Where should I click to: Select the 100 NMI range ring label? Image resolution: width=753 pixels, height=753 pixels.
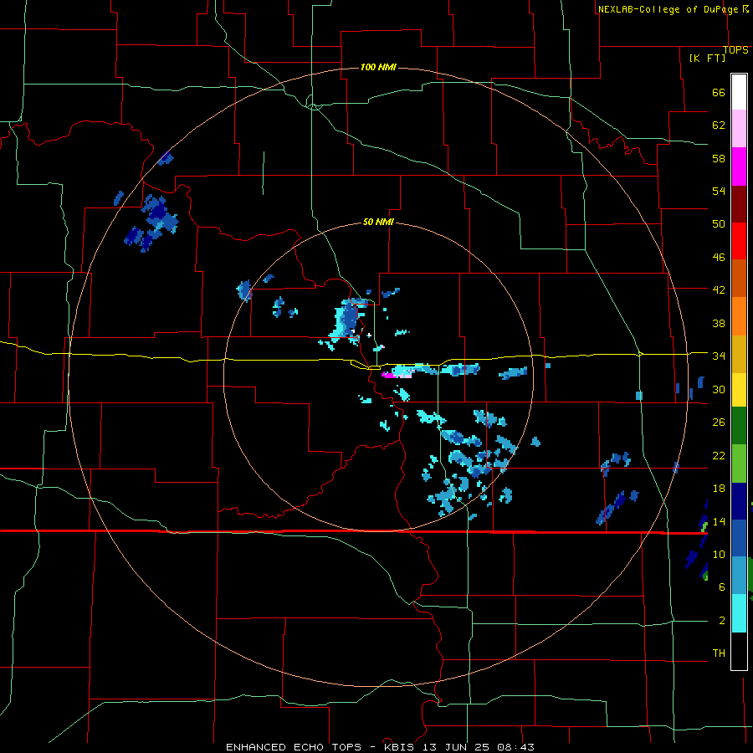[x=378, y=67]
